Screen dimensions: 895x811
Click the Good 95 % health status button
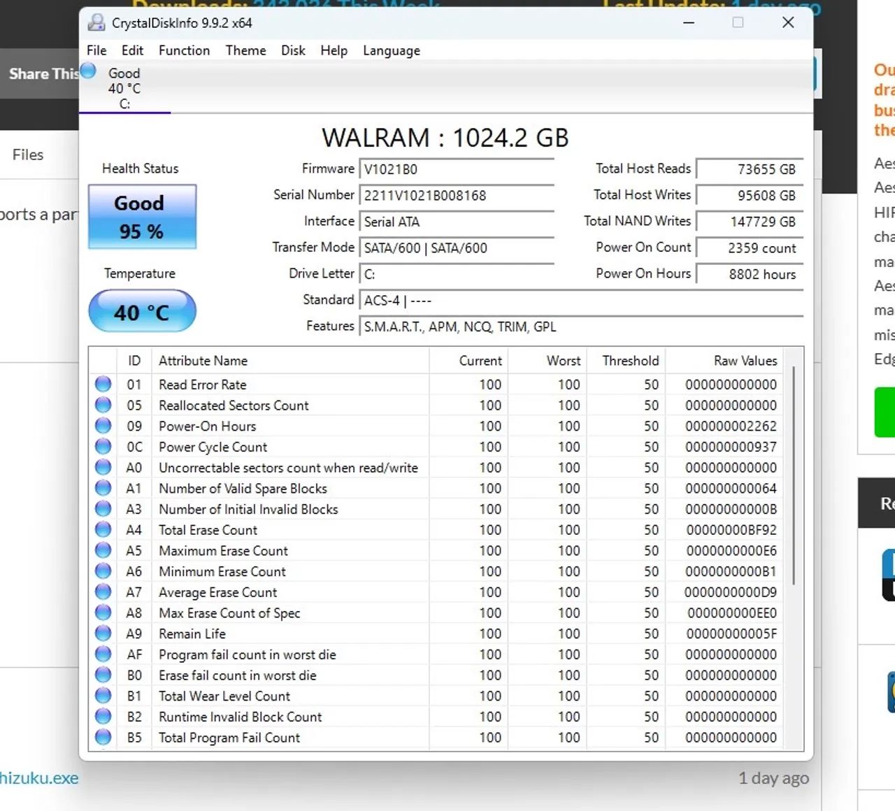pos(142,217)
